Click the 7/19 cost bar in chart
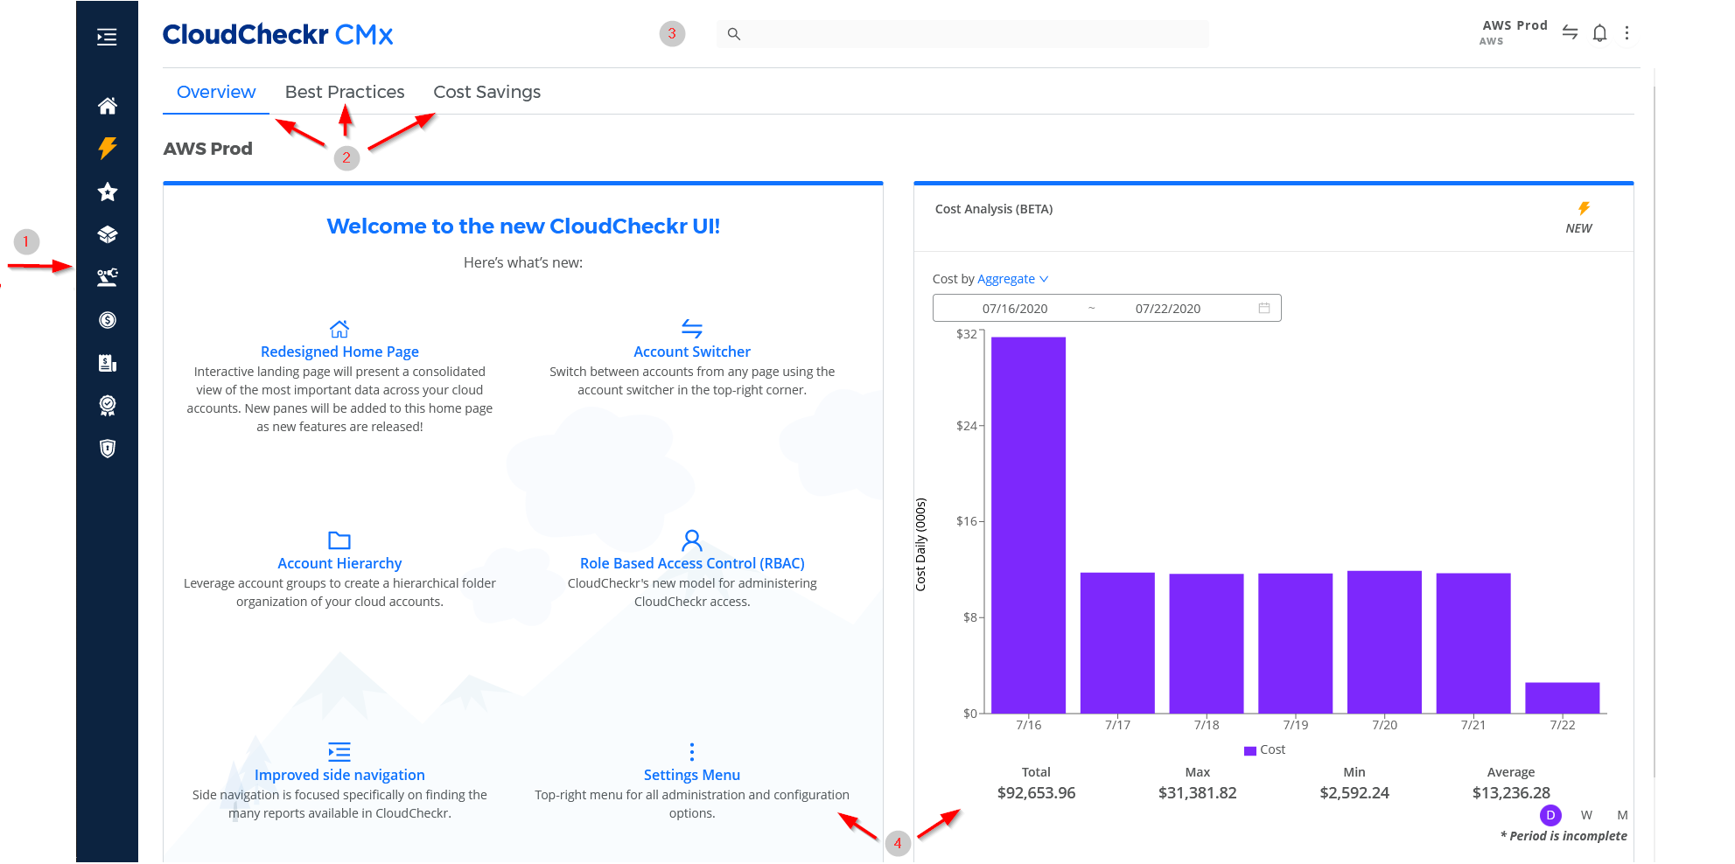1735x864 pixels. click(1296, 643)
